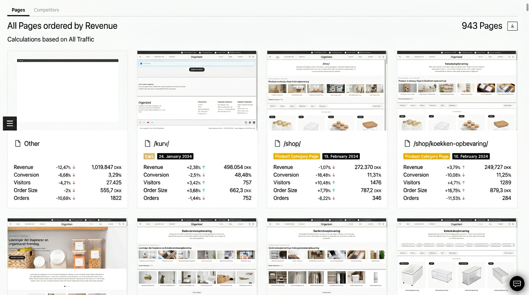Click the file icon beside /shop/koekken-opbevaring/
This screenshot has width=529, height=295.
click(x=408, y=144)
